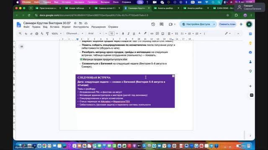Open Google Keep in side panel

[250, 43]
